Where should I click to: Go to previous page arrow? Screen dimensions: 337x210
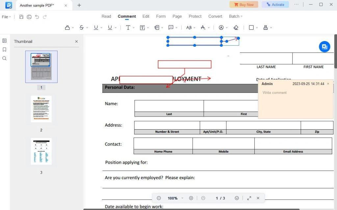[203, 198]
